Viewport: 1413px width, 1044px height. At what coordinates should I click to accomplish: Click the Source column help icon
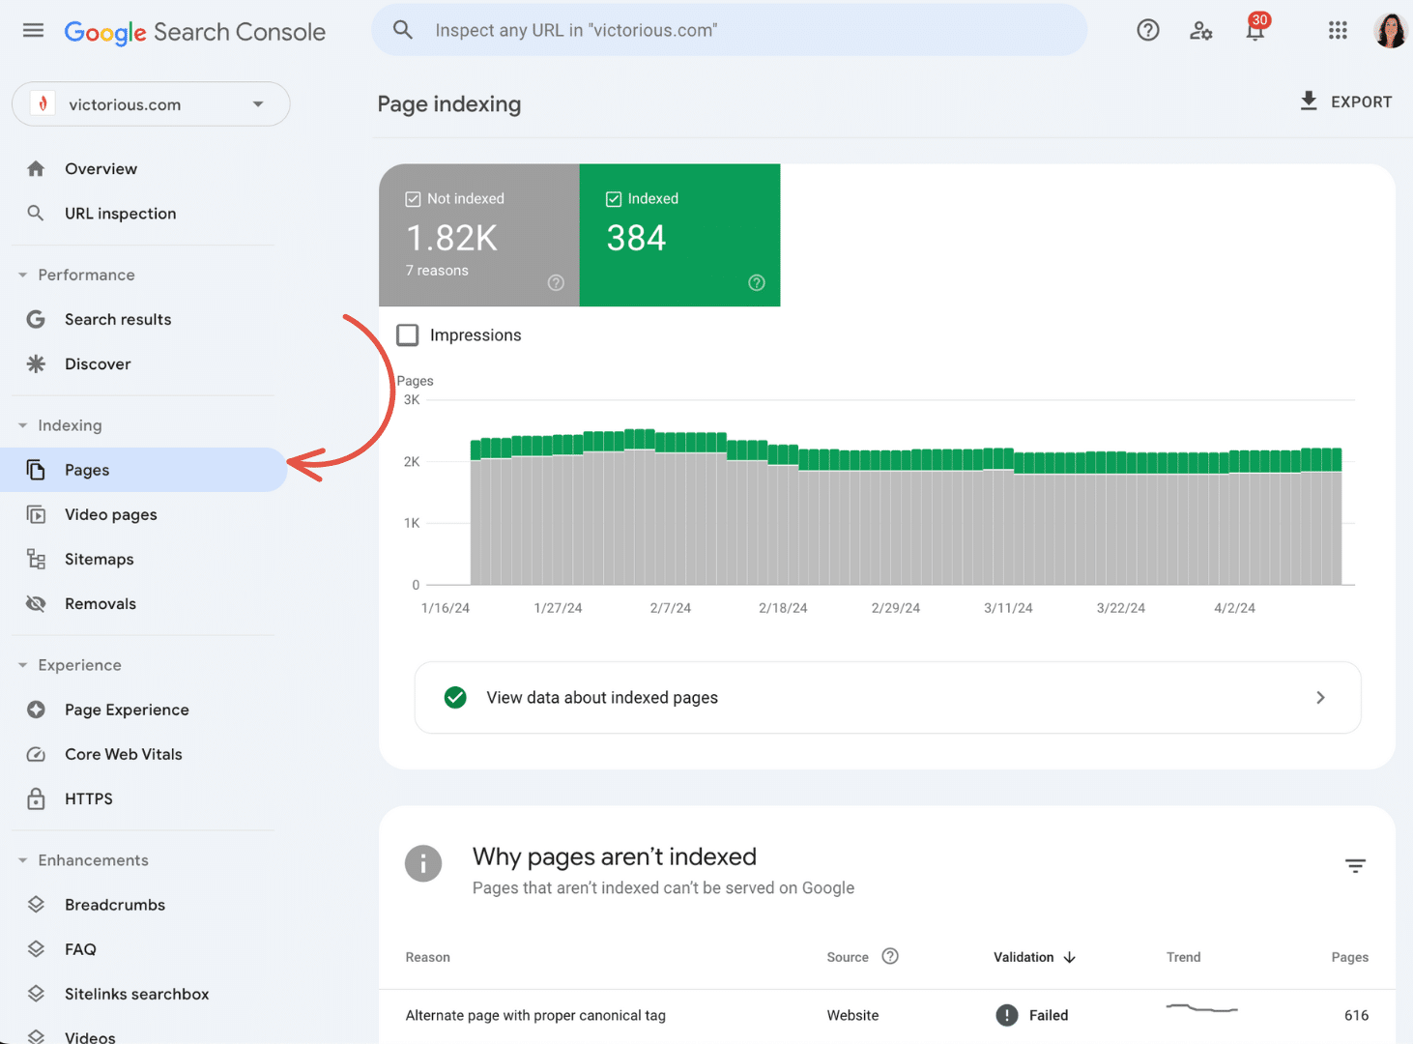point(890,956)
